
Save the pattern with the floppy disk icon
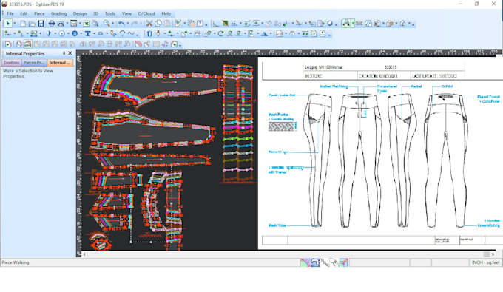(x=41, y=24)
